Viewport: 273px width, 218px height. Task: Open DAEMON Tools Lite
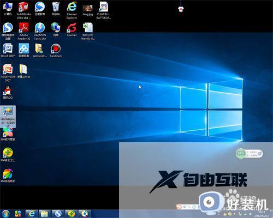pos(40,31)
